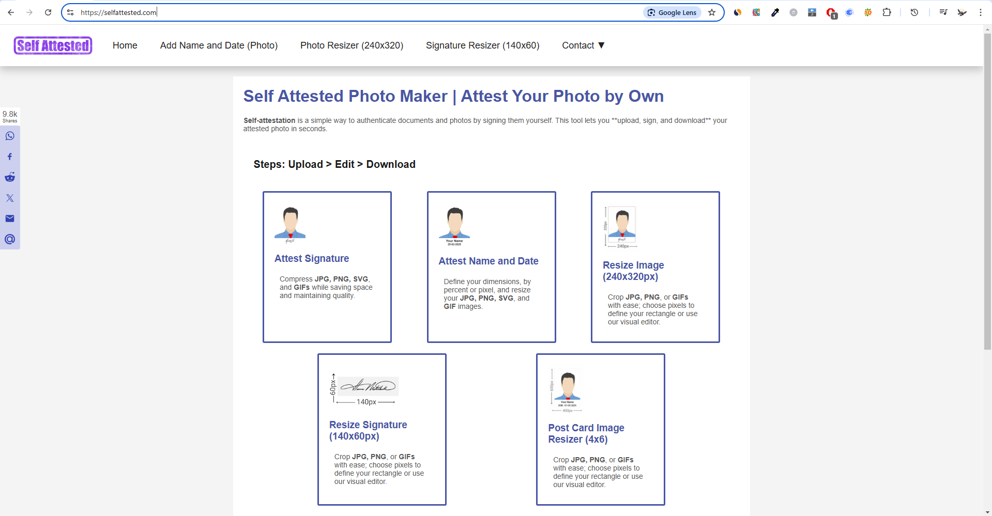Bookmark this page with star icon

point(712,12)
